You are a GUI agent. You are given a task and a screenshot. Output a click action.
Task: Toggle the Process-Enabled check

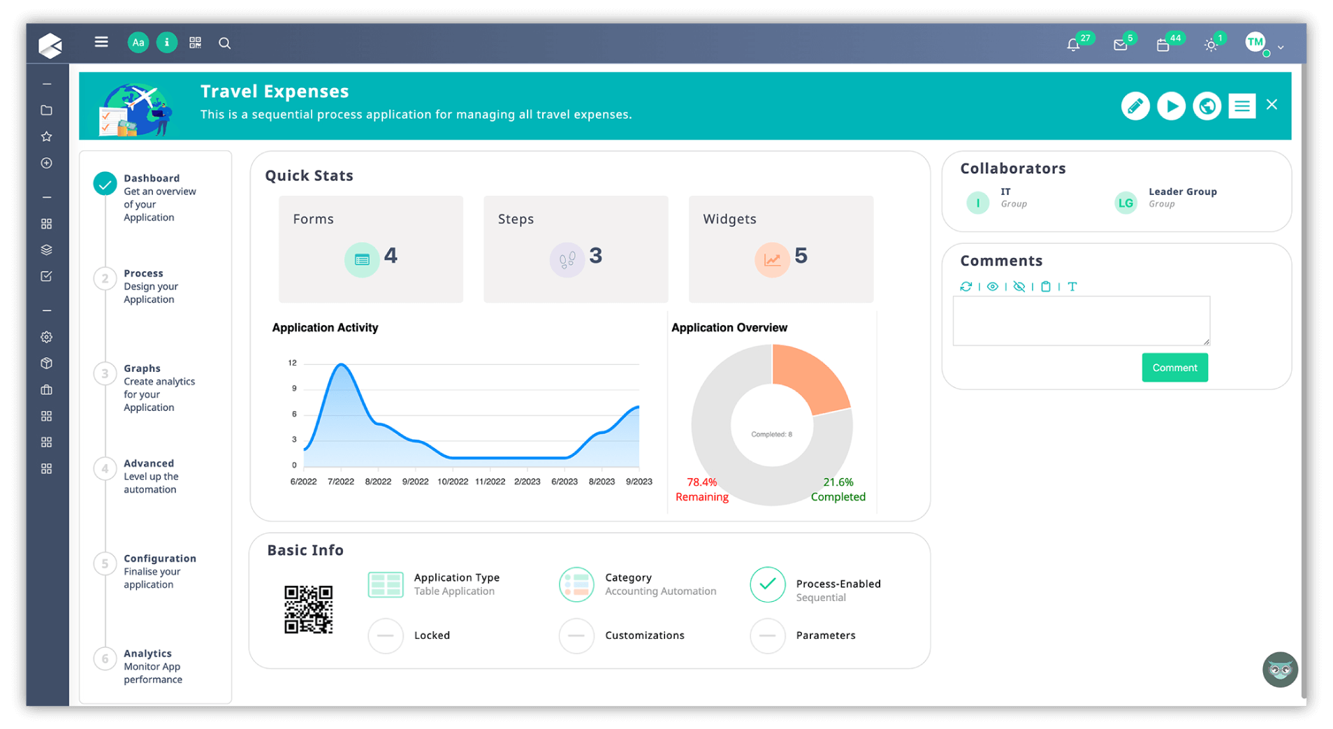coord(767,584)
